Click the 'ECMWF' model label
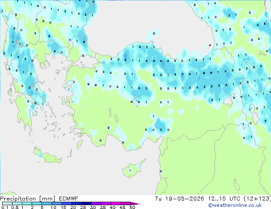Image resolution: width=271 pixels, height=209 pixels. [x=68, y=199]
